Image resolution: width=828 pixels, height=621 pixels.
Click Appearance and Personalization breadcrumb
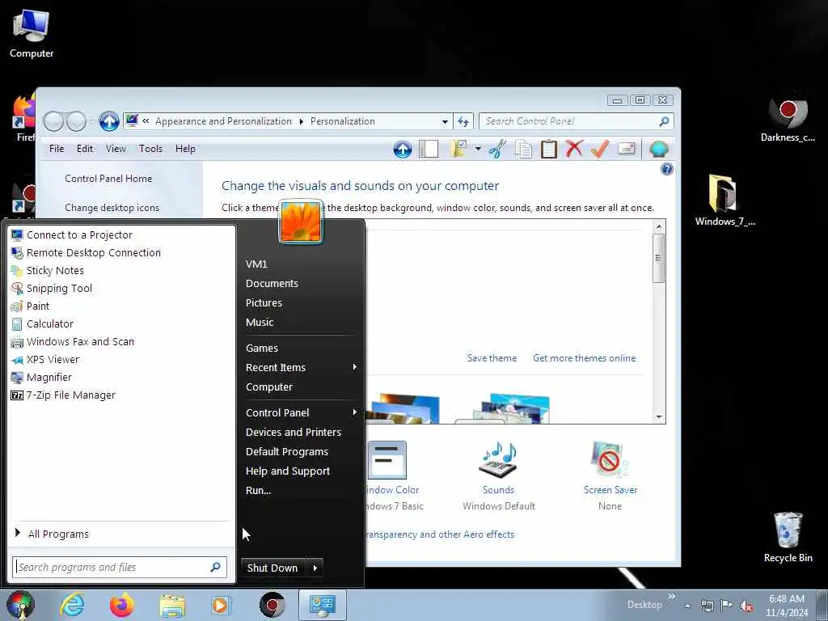pos(223,121)
